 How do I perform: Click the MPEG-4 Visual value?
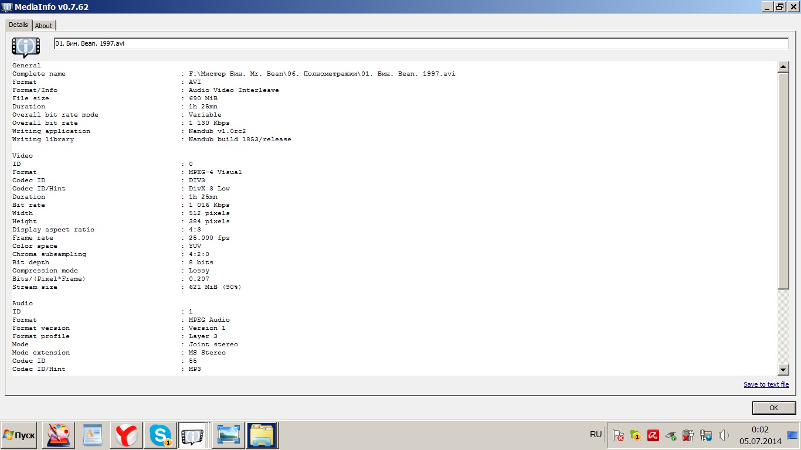215,172
